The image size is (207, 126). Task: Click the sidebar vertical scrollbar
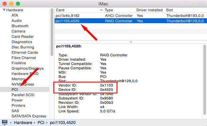coord(52,32)
